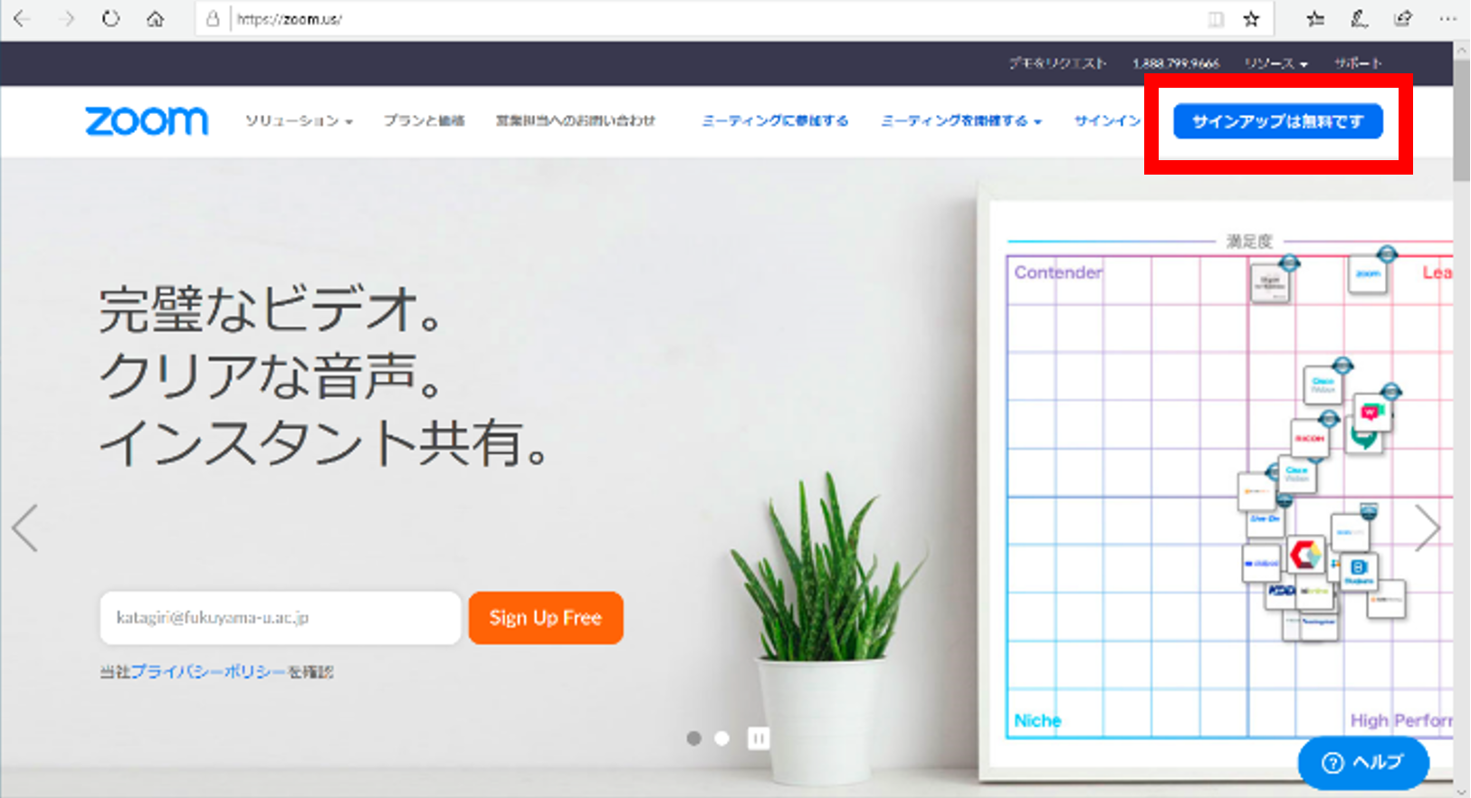The width and height of the screenshot is (1471, 798).
Task: Add page to favorites with star icon
Action: [1251, 19]
